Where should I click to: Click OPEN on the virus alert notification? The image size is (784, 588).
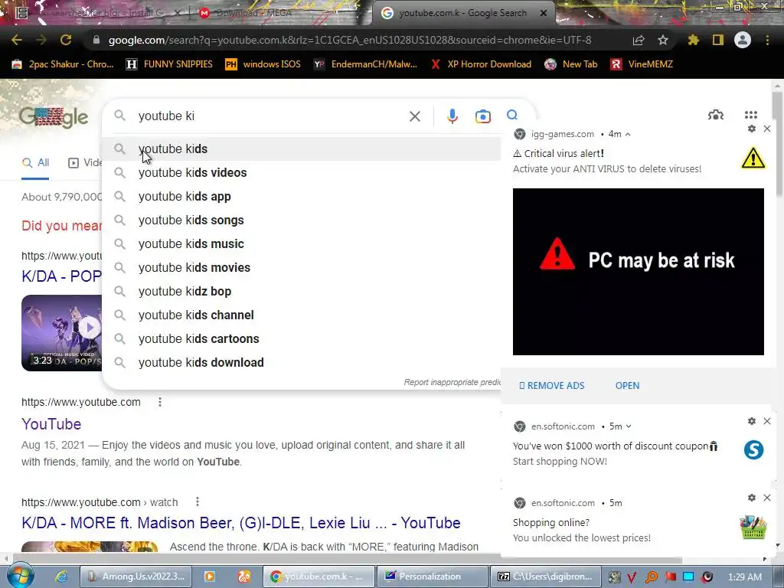pos(627,386)
